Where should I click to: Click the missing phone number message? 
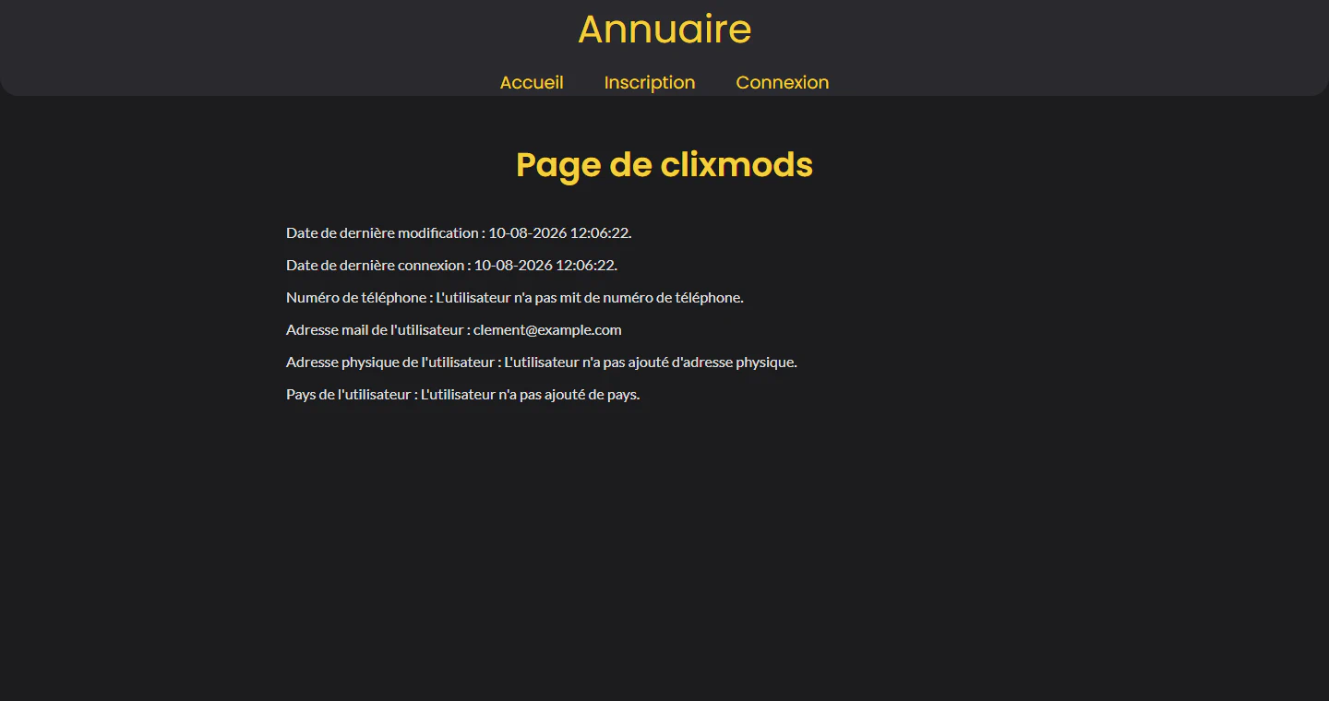pos(590,297)
